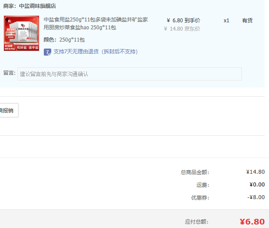Select the ¥6.80 到手价 price text
269x228 pixels.
(x=184, y=21)
